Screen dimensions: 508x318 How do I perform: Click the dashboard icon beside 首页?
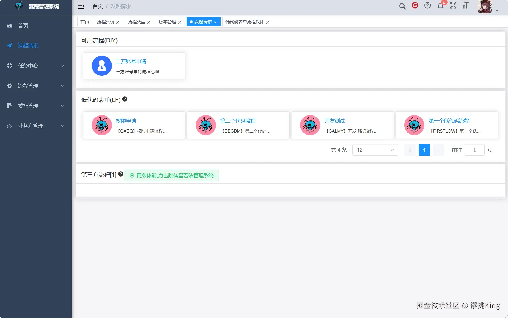(10, 26)
